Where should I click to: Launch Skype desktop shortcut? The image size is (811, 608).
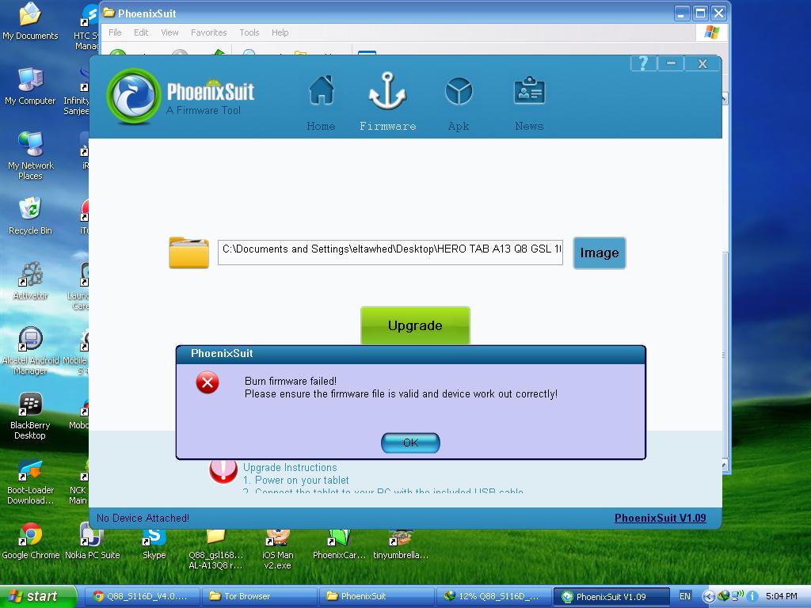(154, 543)
